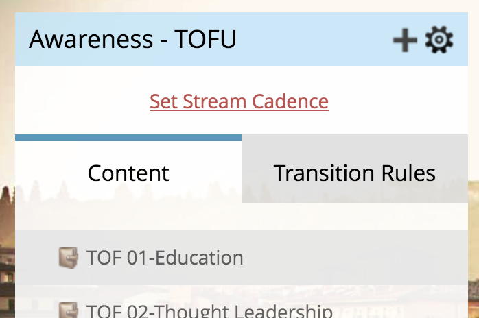Select the TOF 01-Education content label
This screenshot has width=479, height=318.
pyautogui.click(x=165, y=258)
